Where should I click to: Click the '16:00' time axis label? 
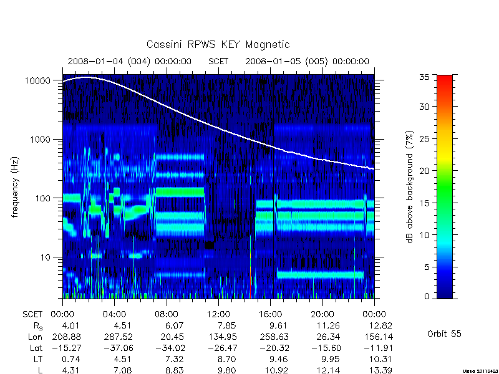(271, 315)
